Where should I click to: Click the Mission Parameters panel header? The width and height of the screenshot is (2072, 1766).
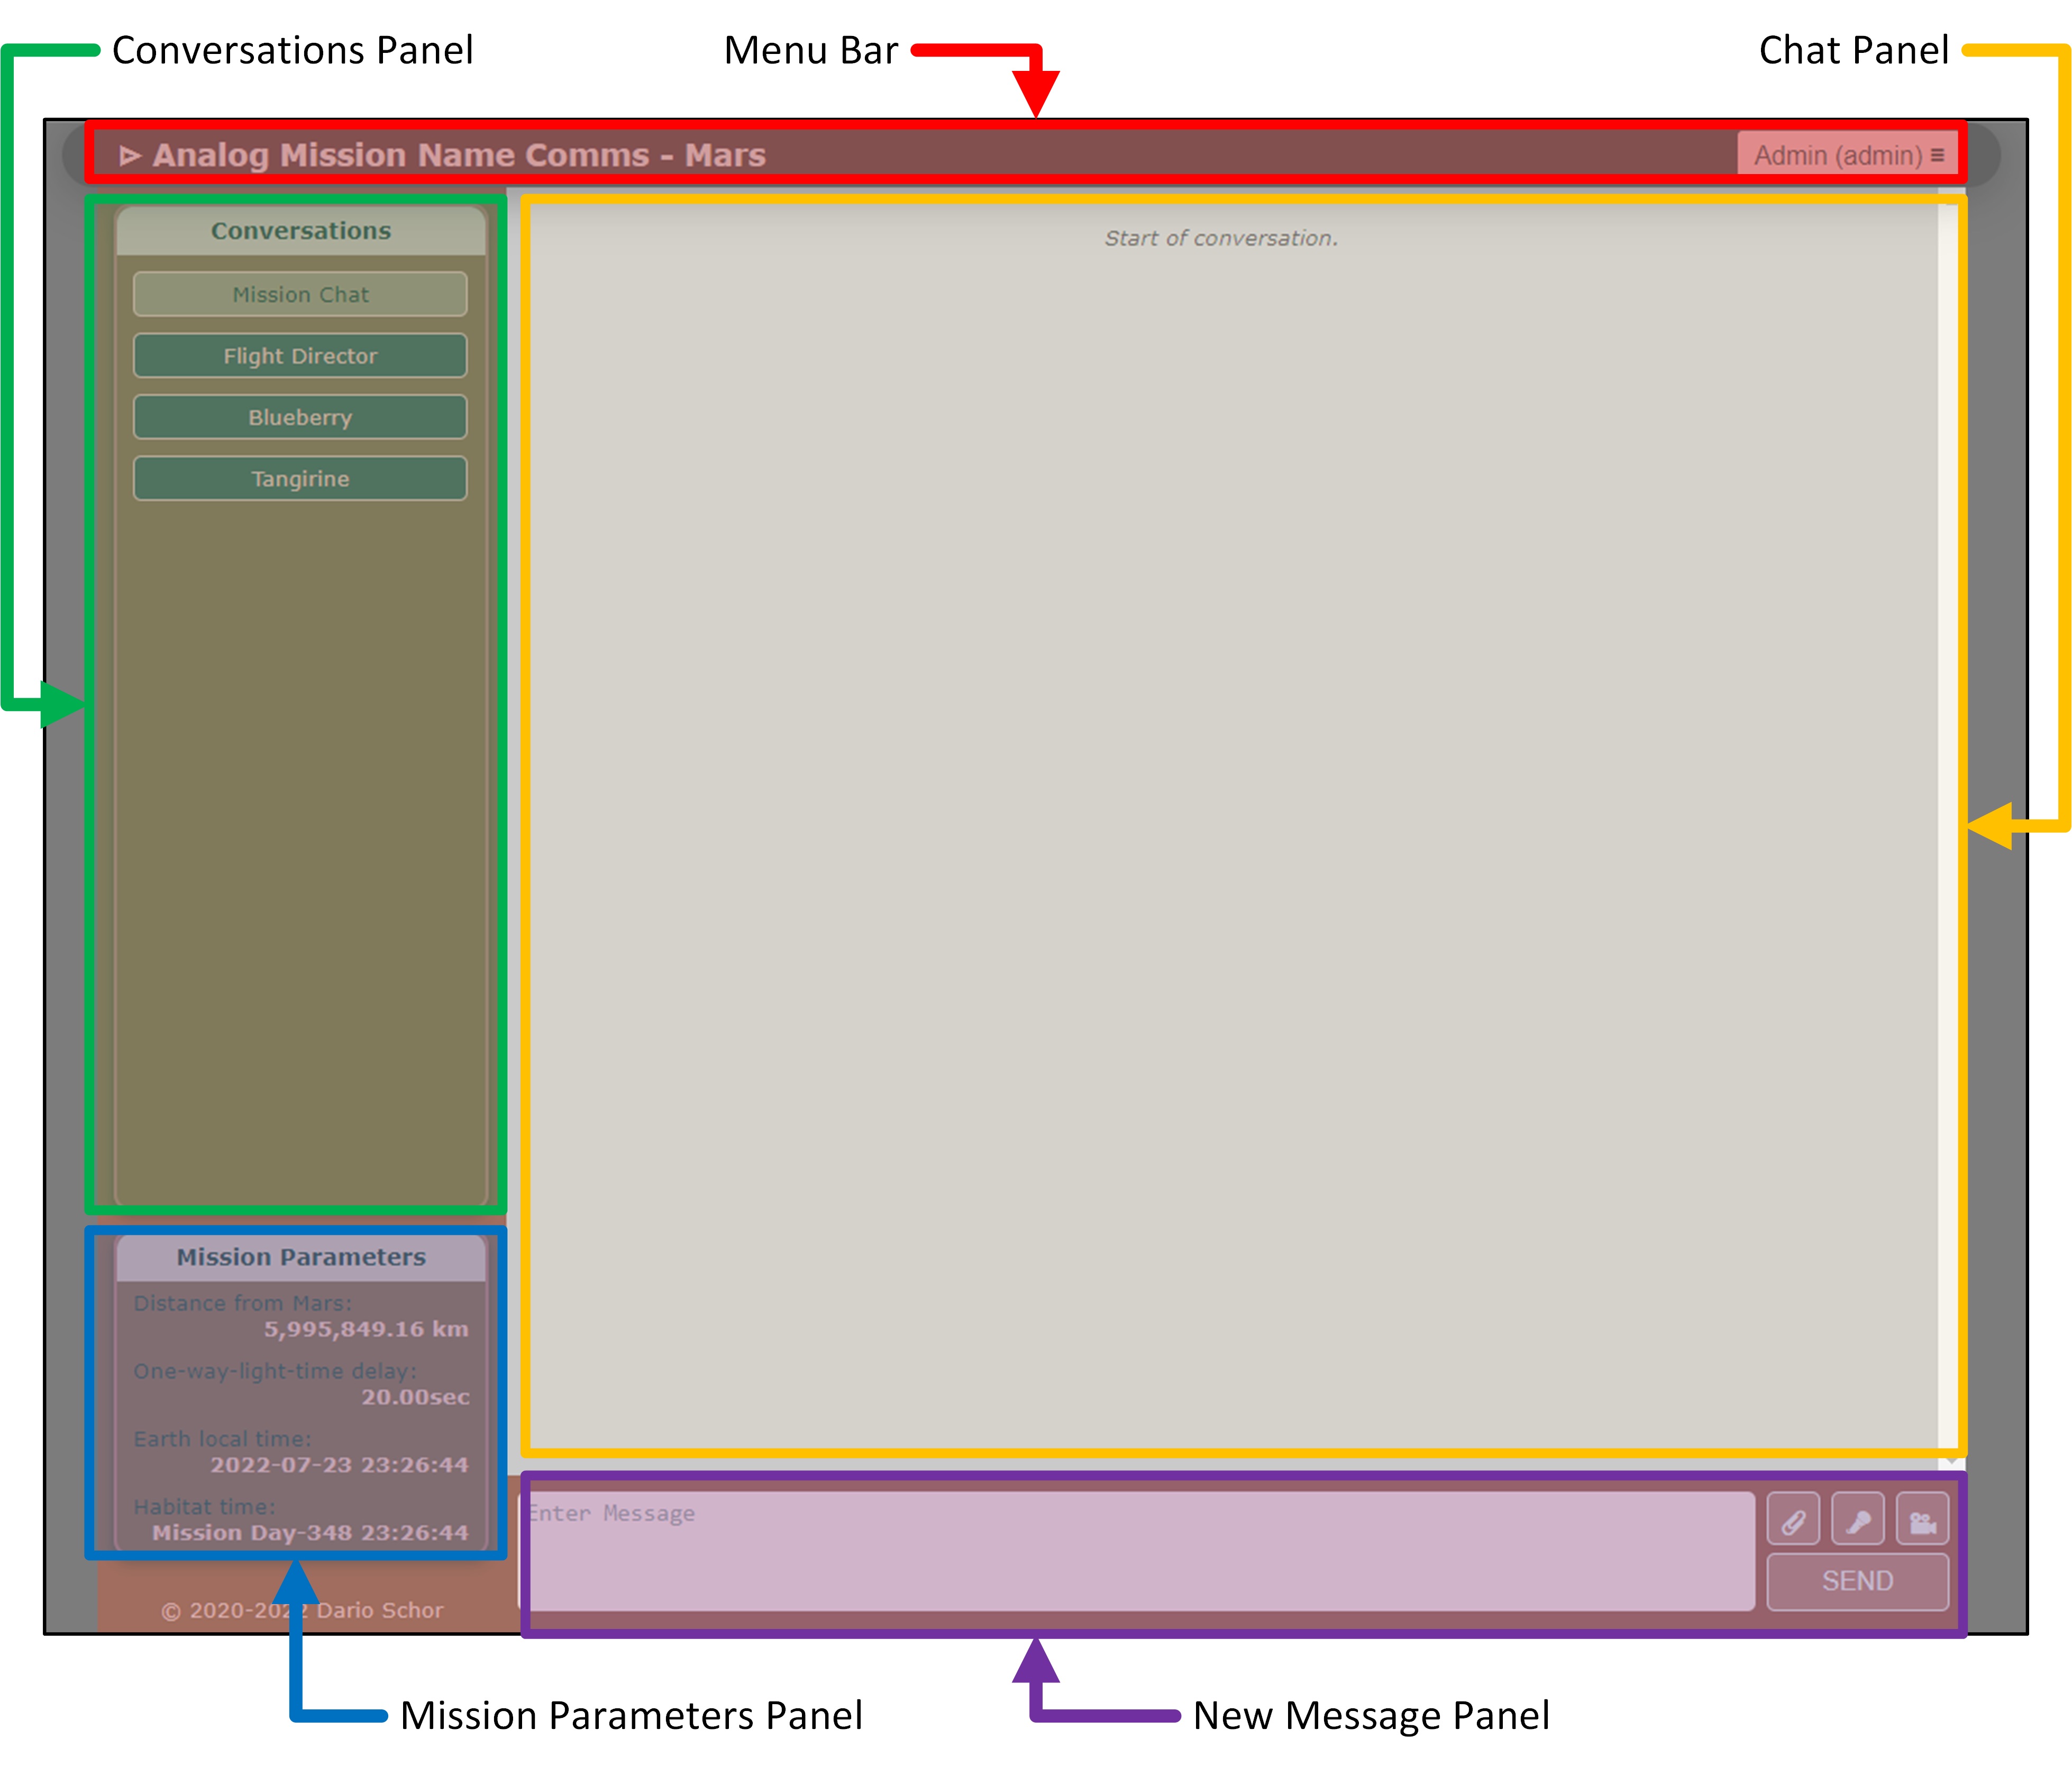coord(301,1257)
